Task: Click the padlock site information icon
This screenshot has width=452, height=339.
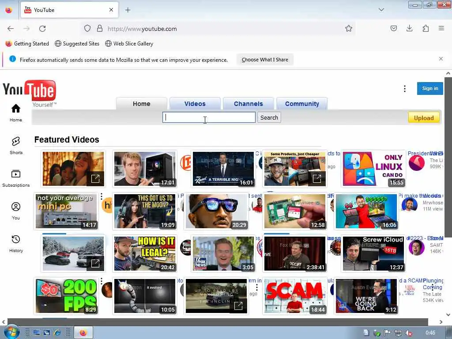Action: click(x=100, y=28)
